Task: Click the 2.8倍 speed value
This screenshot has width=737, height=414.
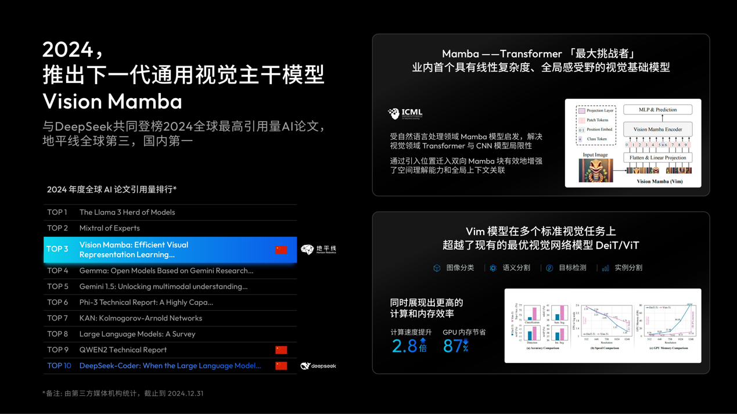Action: (x=409, y=346)
